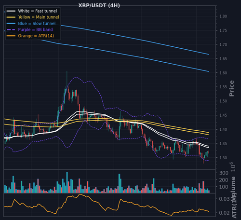Click the Price axis title
Image resolution: width=241 pixels, height=220 pixels.
point(231,88)
